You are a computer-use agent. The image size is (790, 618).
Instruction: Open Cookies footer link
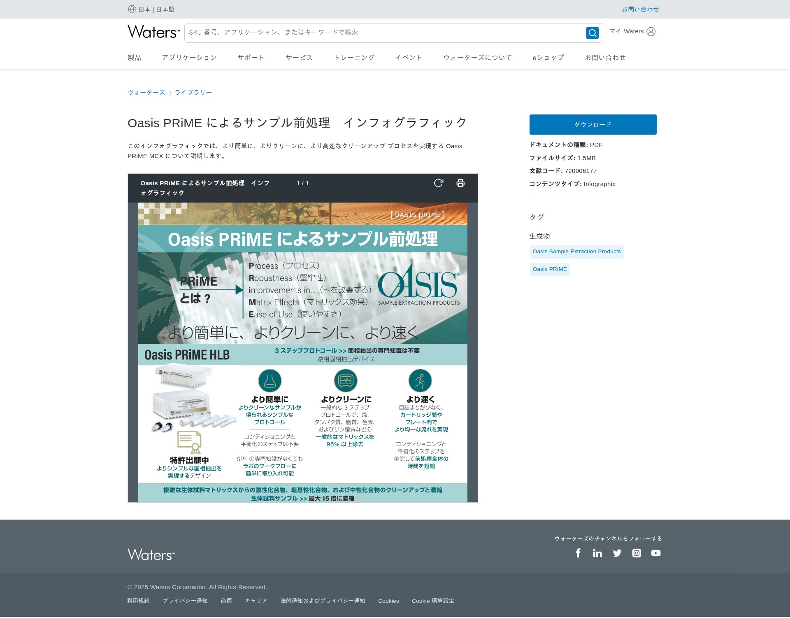(388, 601)
